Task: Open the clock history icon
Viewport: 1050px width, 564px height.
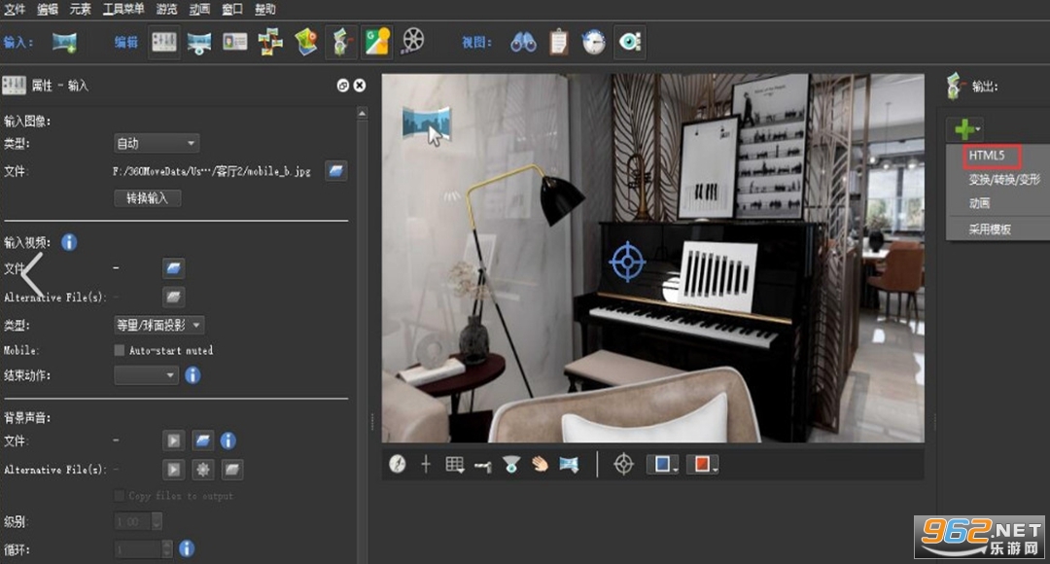Action: click(x=593, y=42)
